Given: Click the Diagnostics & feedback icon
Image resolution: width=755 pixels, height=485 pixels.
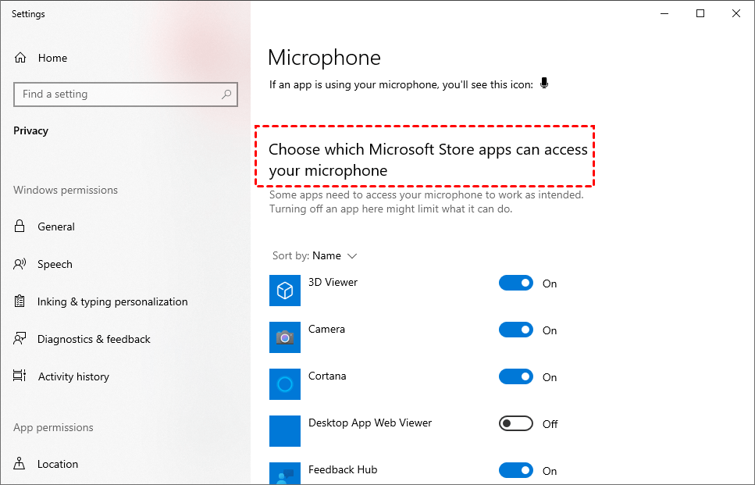Looking at the screenshot, I should 20,339.
